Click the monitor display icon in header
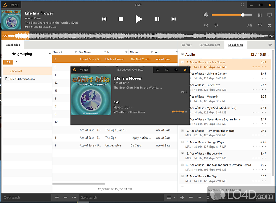Screen dimensions: 276x203 [269, 15]
